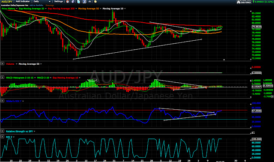Click the AUD/JPY symbol field
Screen dimensions: 274x162
tap(7, 2)
